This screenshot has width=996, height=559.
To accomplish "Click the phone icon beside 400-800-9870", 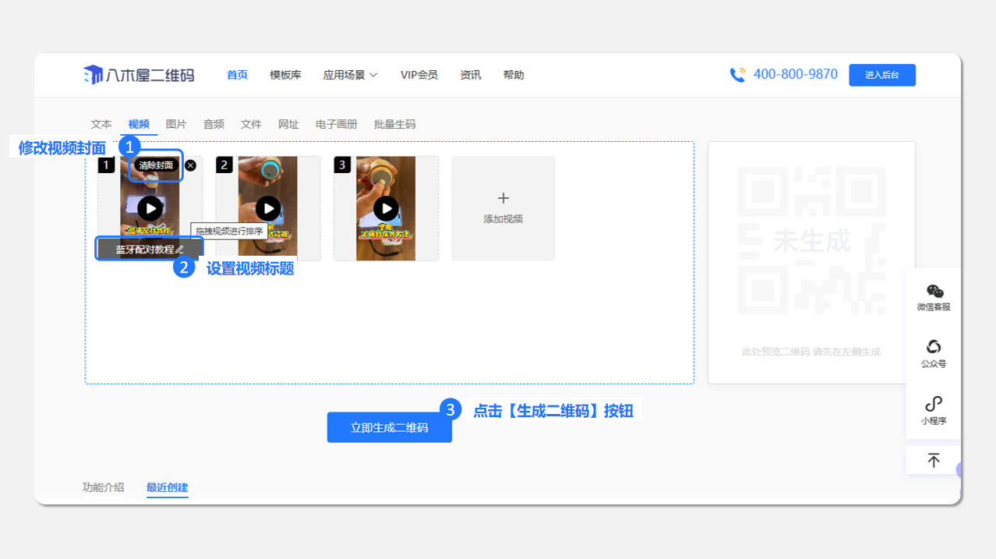I will (x=737, y=75).
